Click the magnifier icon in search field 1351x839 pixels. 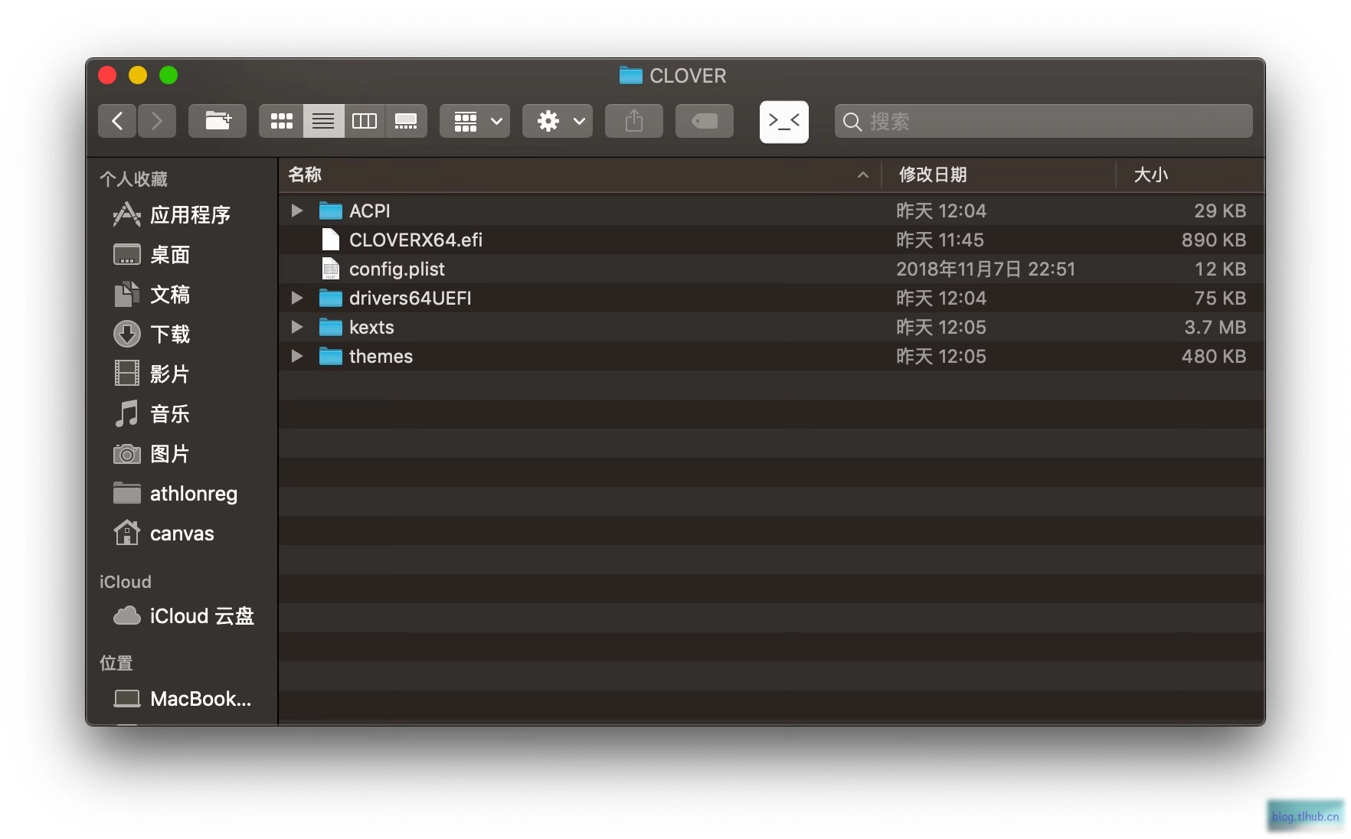(852, 122)
